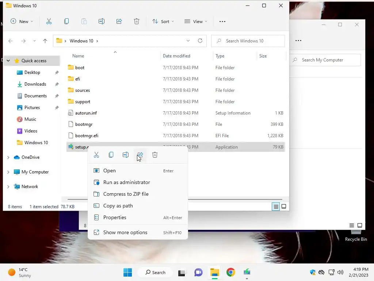
Task: Click the Search Windows 10 field
Action: tap(248, 41)
